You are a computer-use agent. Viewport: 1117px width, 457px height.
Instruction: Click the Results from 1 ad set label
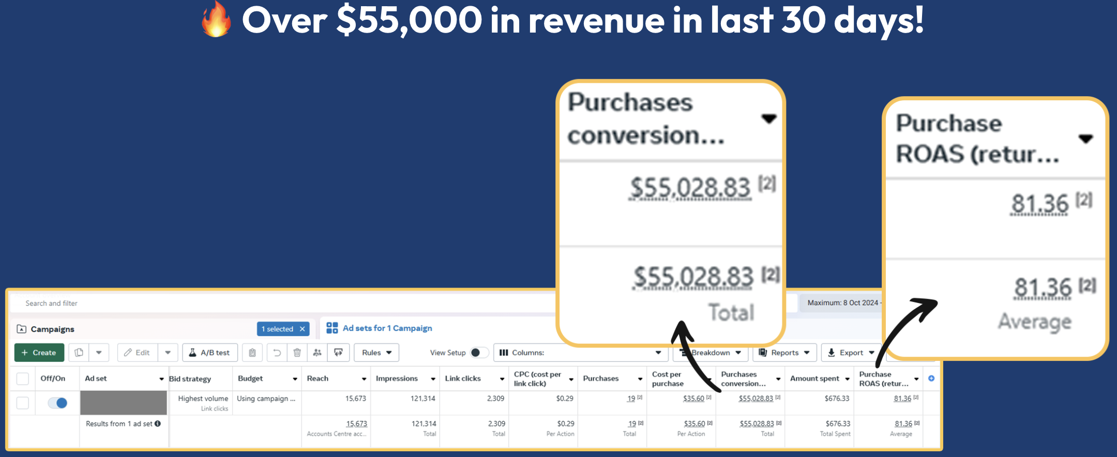pos(119,424)
